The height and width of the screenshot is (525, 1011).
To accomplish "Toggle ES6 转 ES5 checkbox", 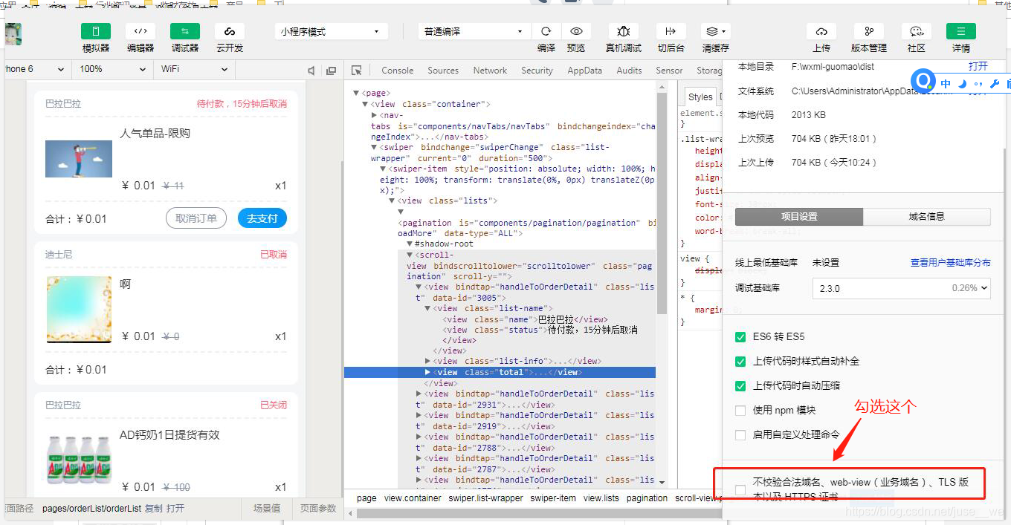I will (740, 337).
